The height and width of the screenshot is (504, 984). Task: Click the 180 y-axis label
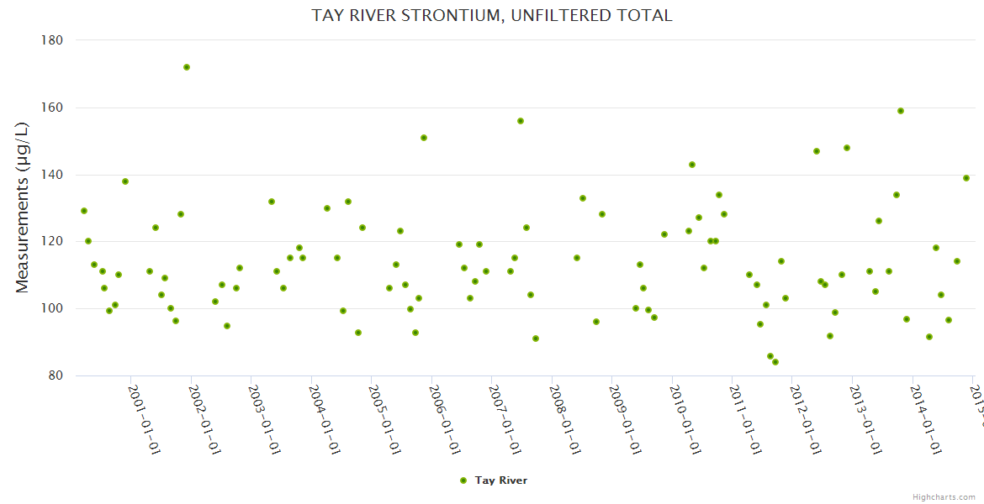coord(52,39)
